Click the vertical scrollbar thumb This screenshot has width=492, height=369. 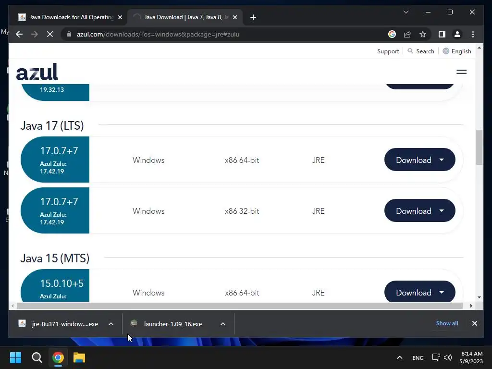pos(479,147)
